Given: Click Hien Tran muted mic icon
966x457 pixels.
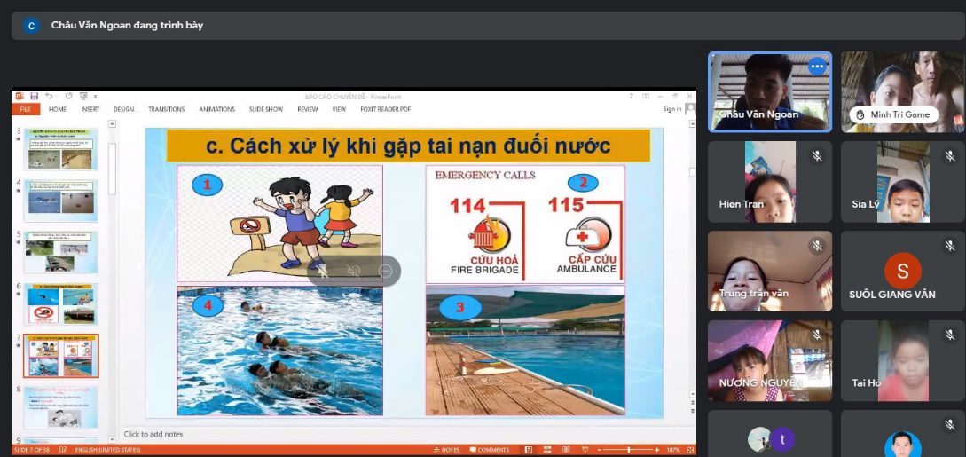Looking at the screenshot, I should [x=817, y=156].
